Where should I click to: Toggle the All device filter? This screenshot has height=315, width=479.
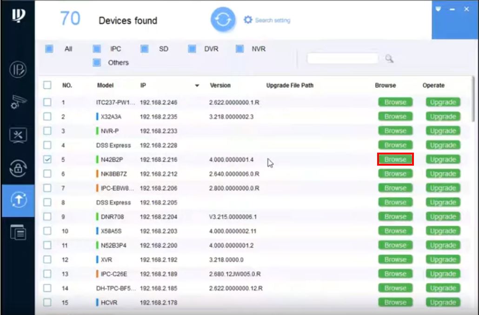(49, 49)
